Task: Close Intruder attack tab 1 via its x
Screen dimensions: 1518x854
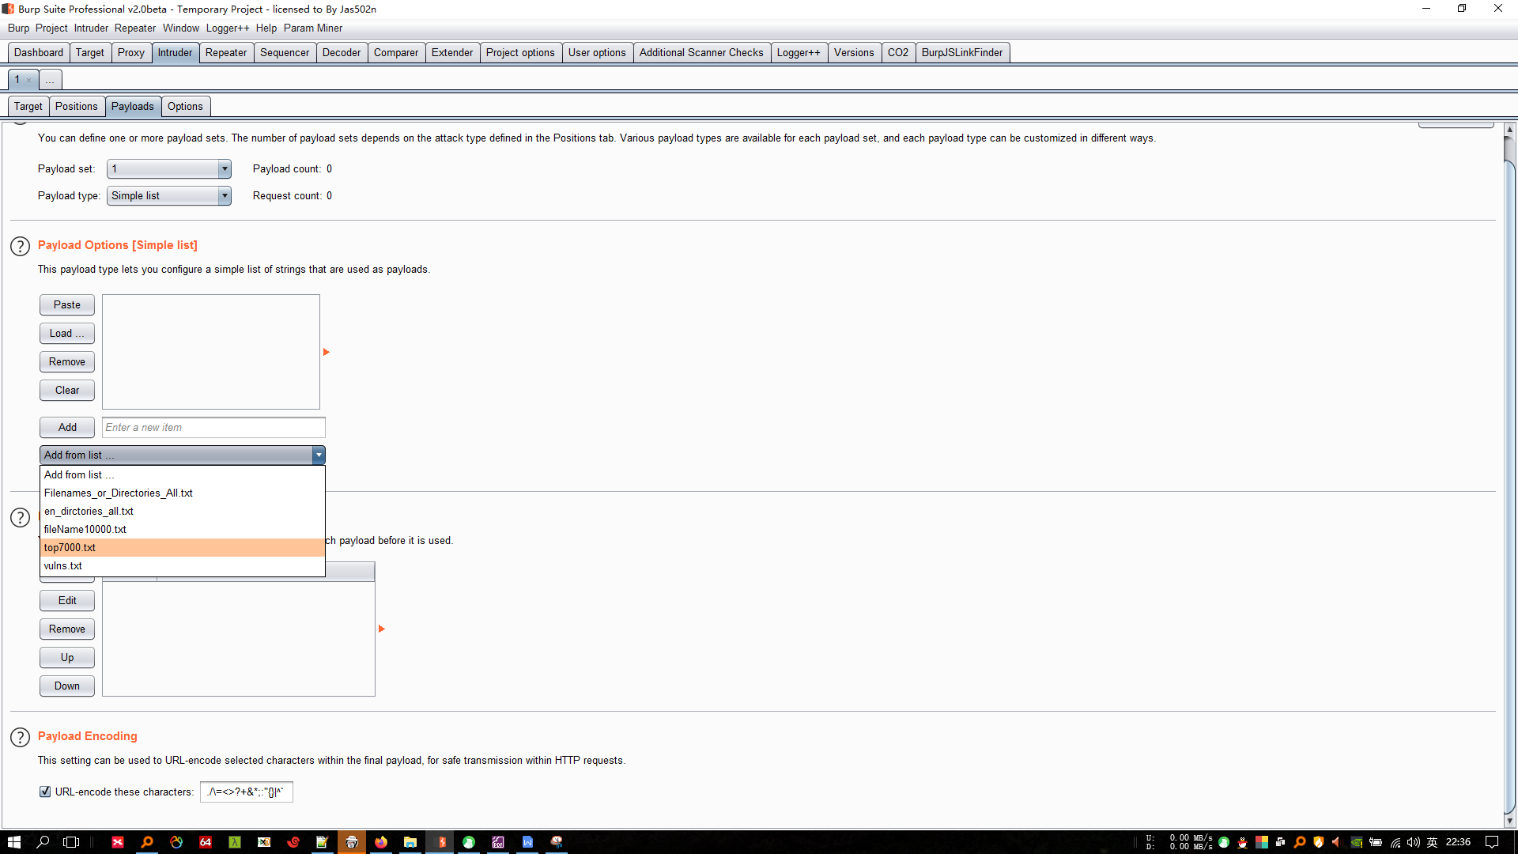Action: click(29, 80)
